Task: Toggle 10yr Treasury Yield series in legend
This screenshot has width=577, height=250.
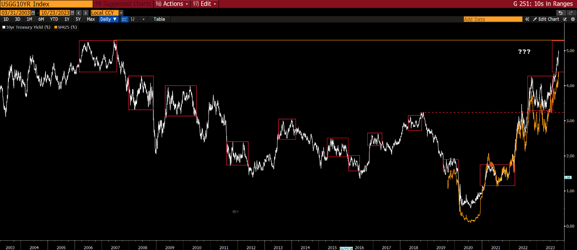Action: coord(27,27)
